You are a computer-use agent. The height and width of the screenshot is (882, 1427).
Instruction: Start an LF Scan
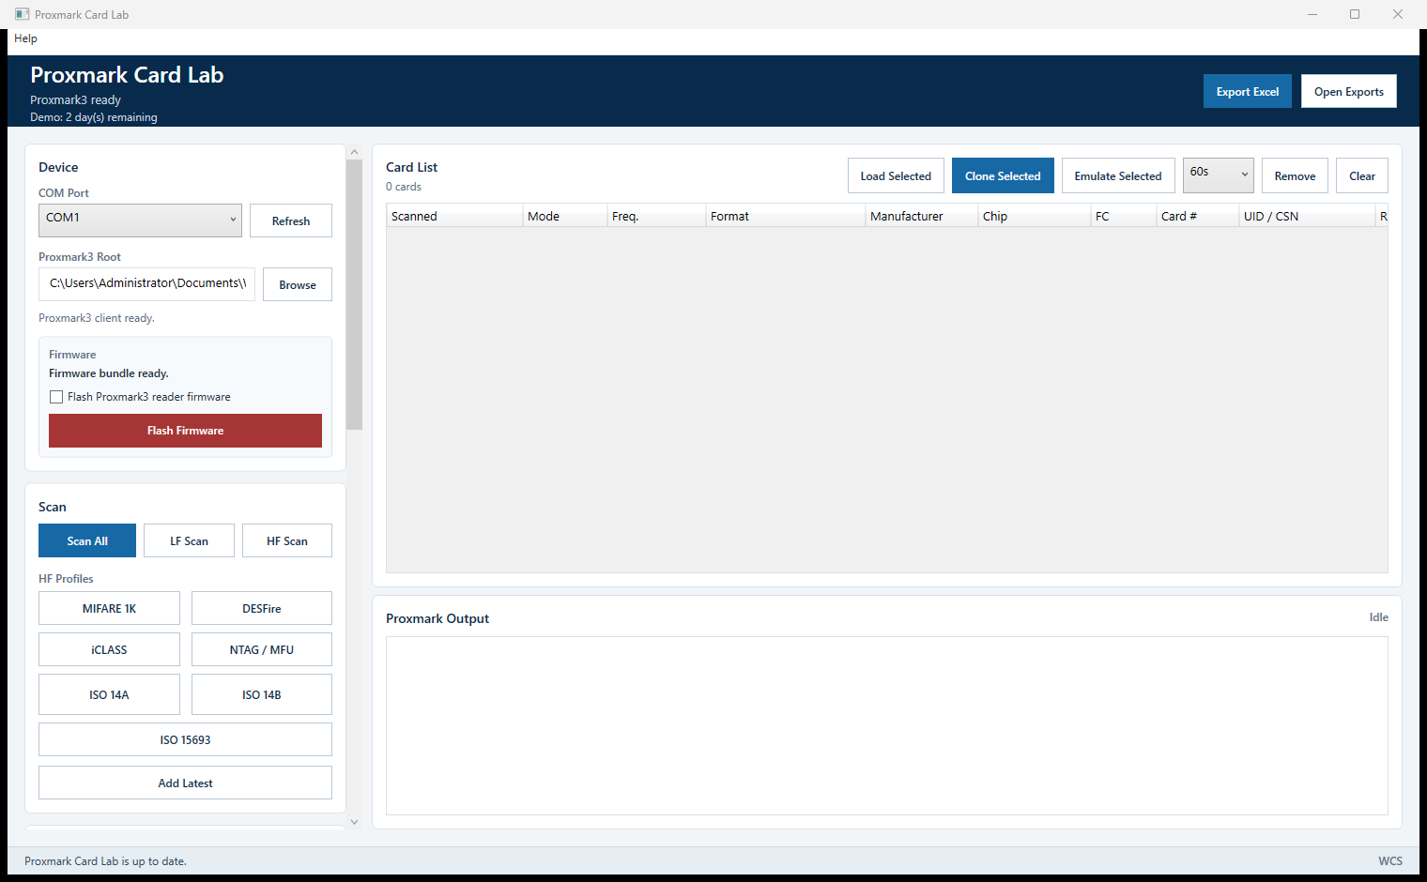pos(189,540)
